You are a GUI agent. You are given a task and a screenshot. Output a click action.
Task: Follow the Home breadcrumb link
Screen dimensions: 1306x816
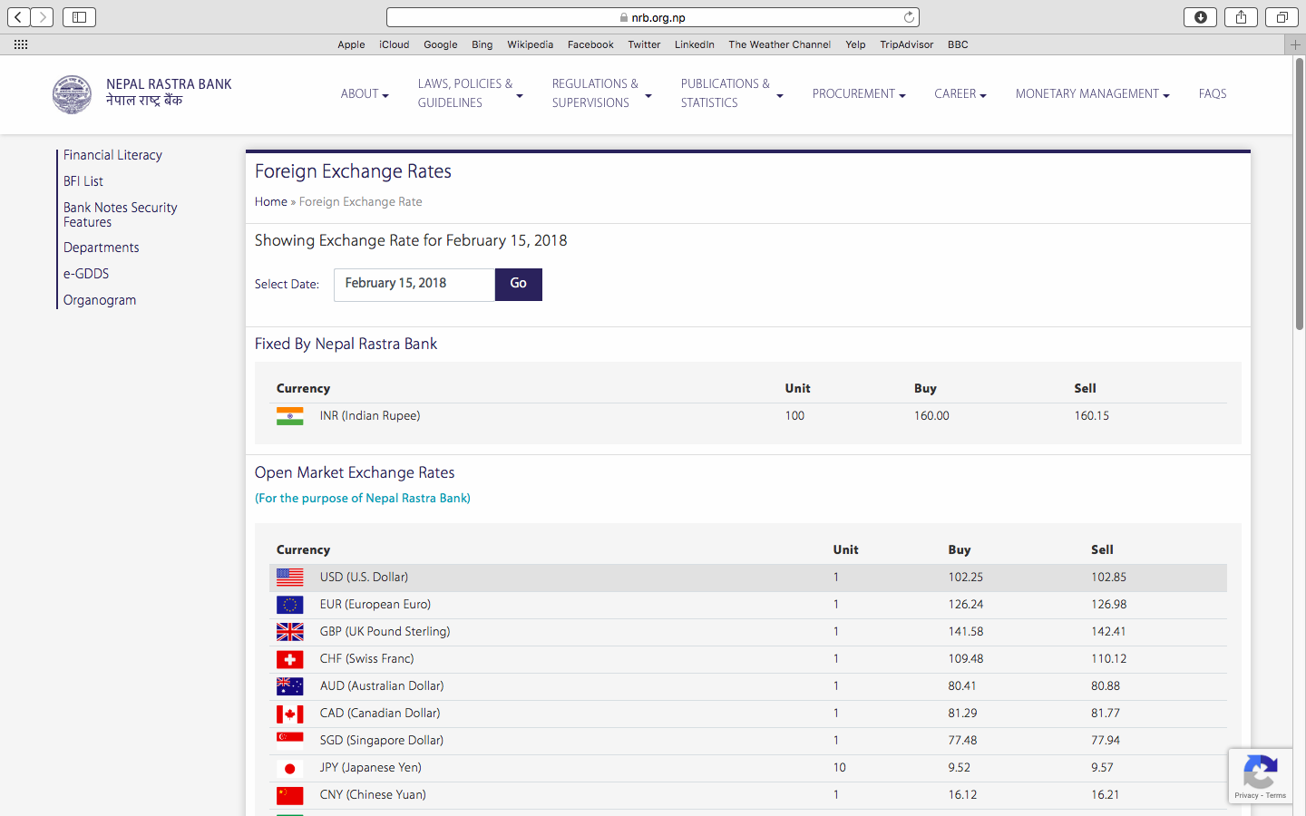[x=270, y=202]
